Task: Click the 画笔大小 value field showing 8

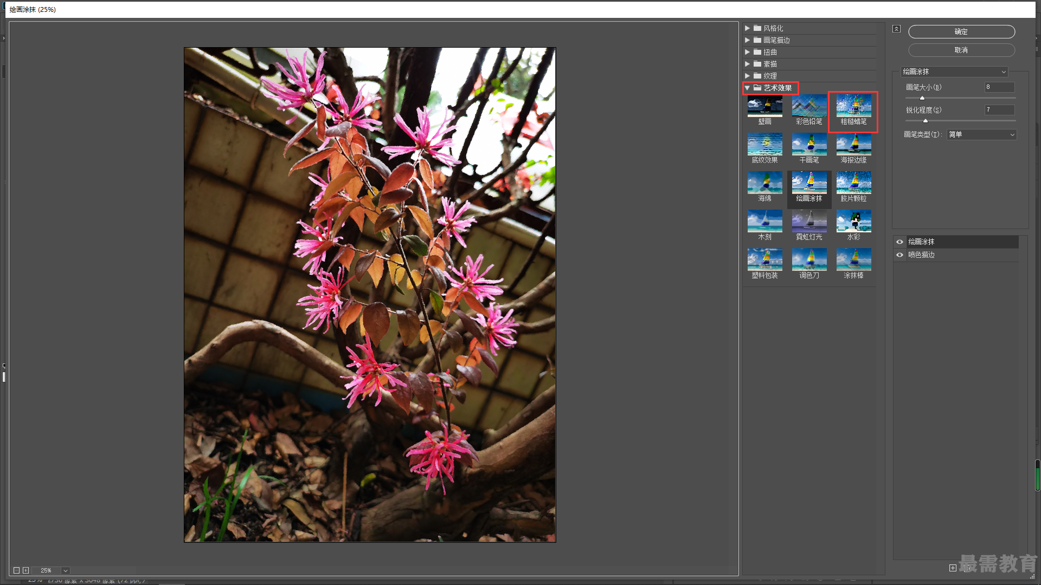Action: (999, 87)
